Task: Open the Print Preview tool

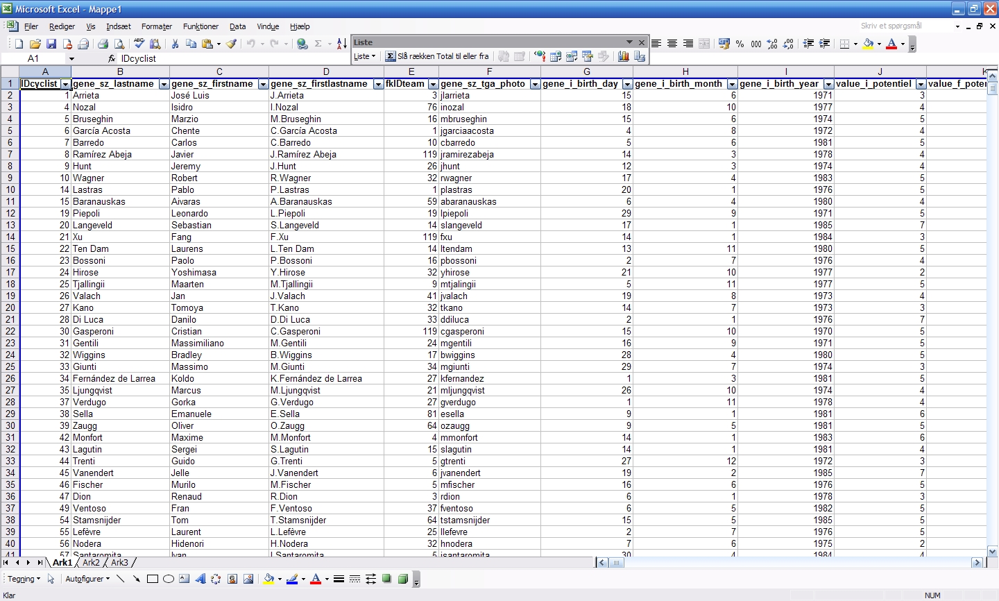Action: (119, 44)
